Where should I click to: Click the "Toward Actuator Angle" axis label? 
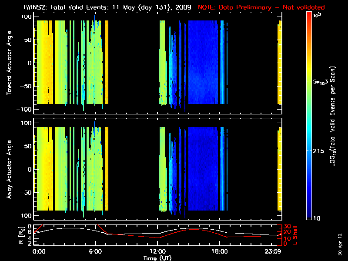click(x=9, y=64)
